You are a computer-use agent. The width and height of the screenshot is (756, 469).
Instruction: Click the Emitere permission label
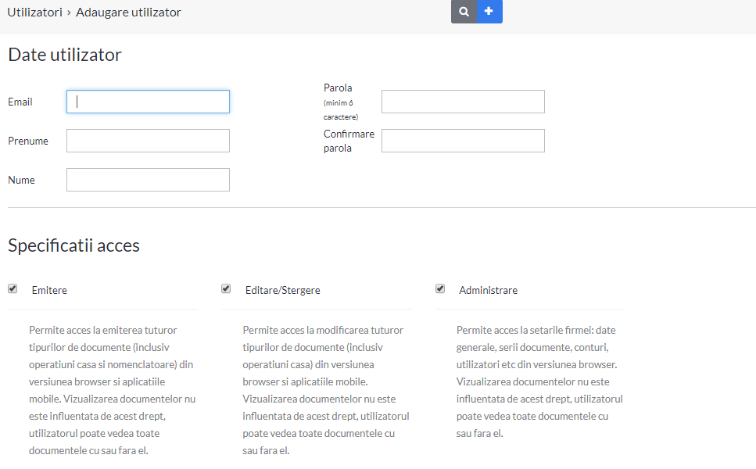coord(49,290)
